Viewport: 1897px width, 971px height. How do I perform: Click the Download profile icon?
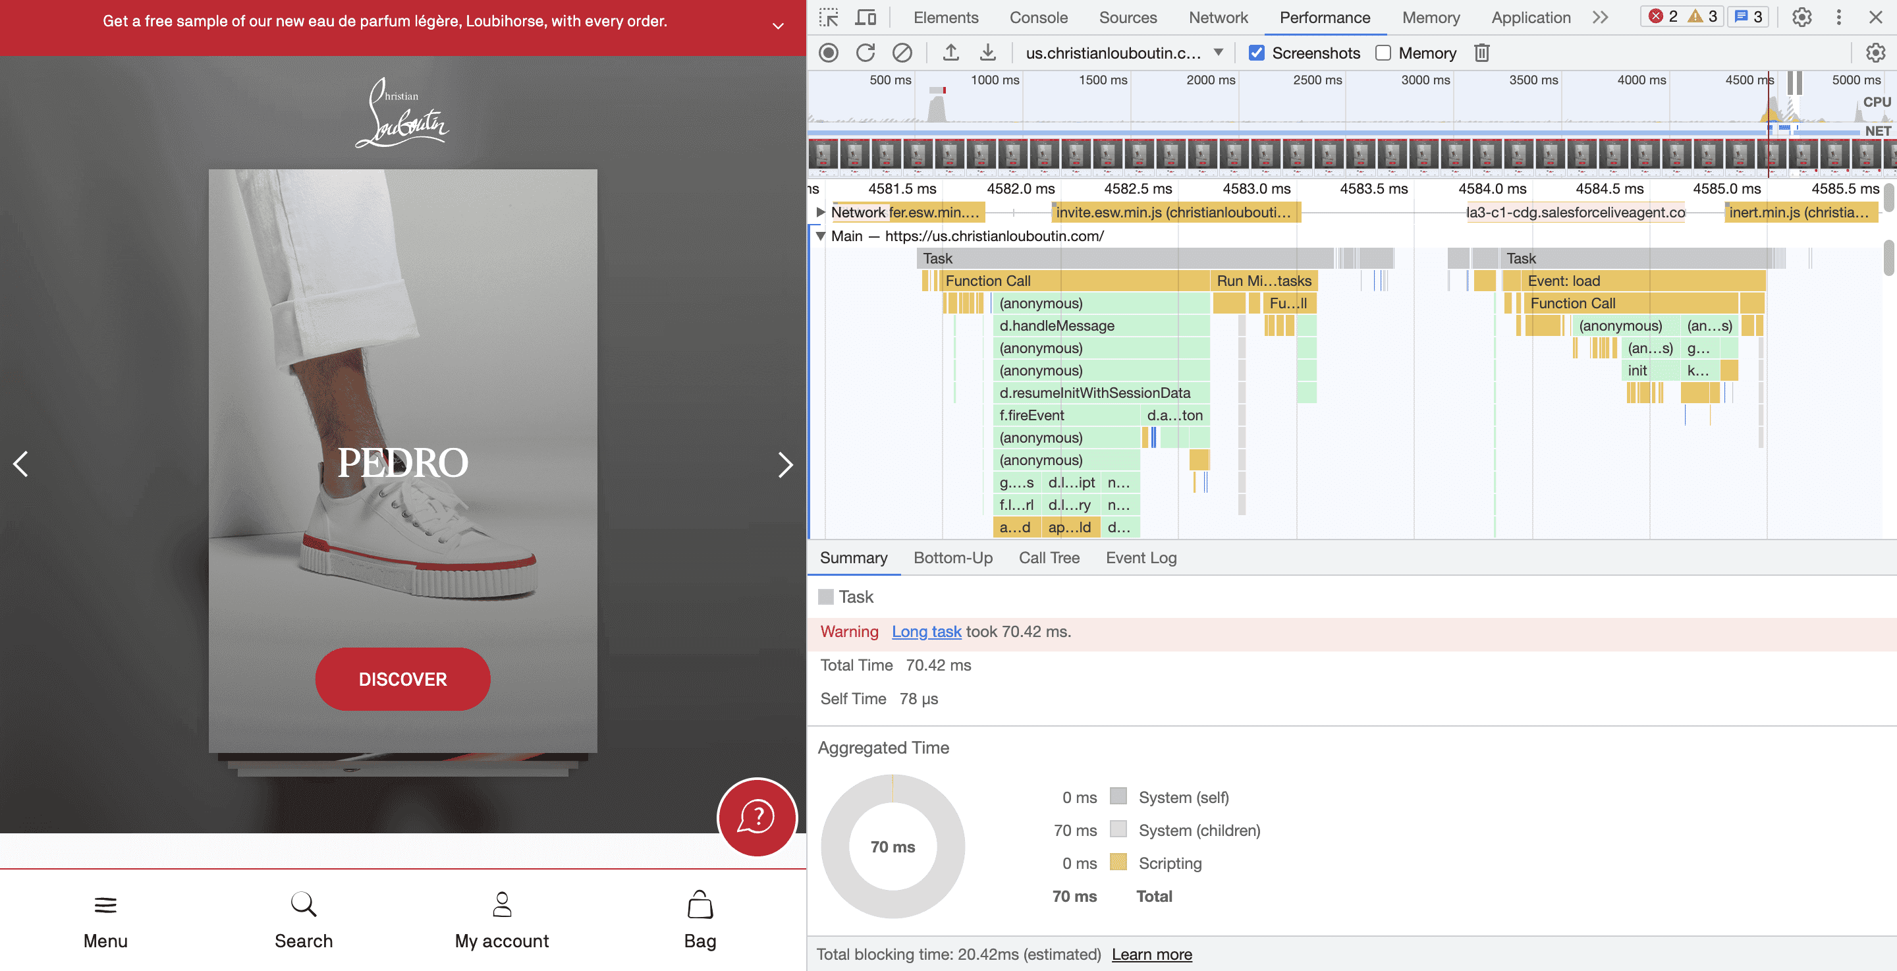point(988,52)
